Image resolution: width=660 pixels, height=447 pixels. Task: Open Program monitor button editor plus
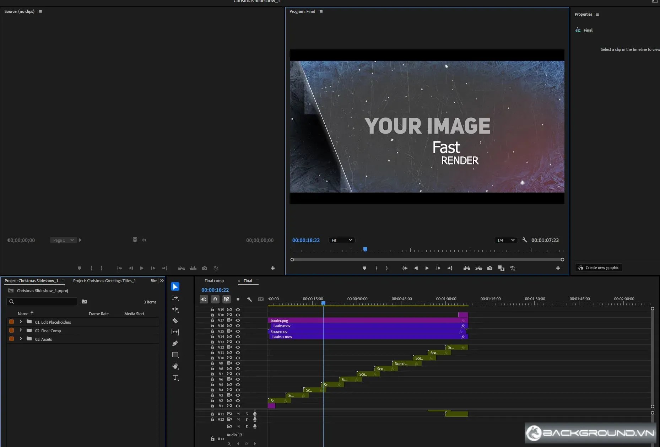(558, 268)
